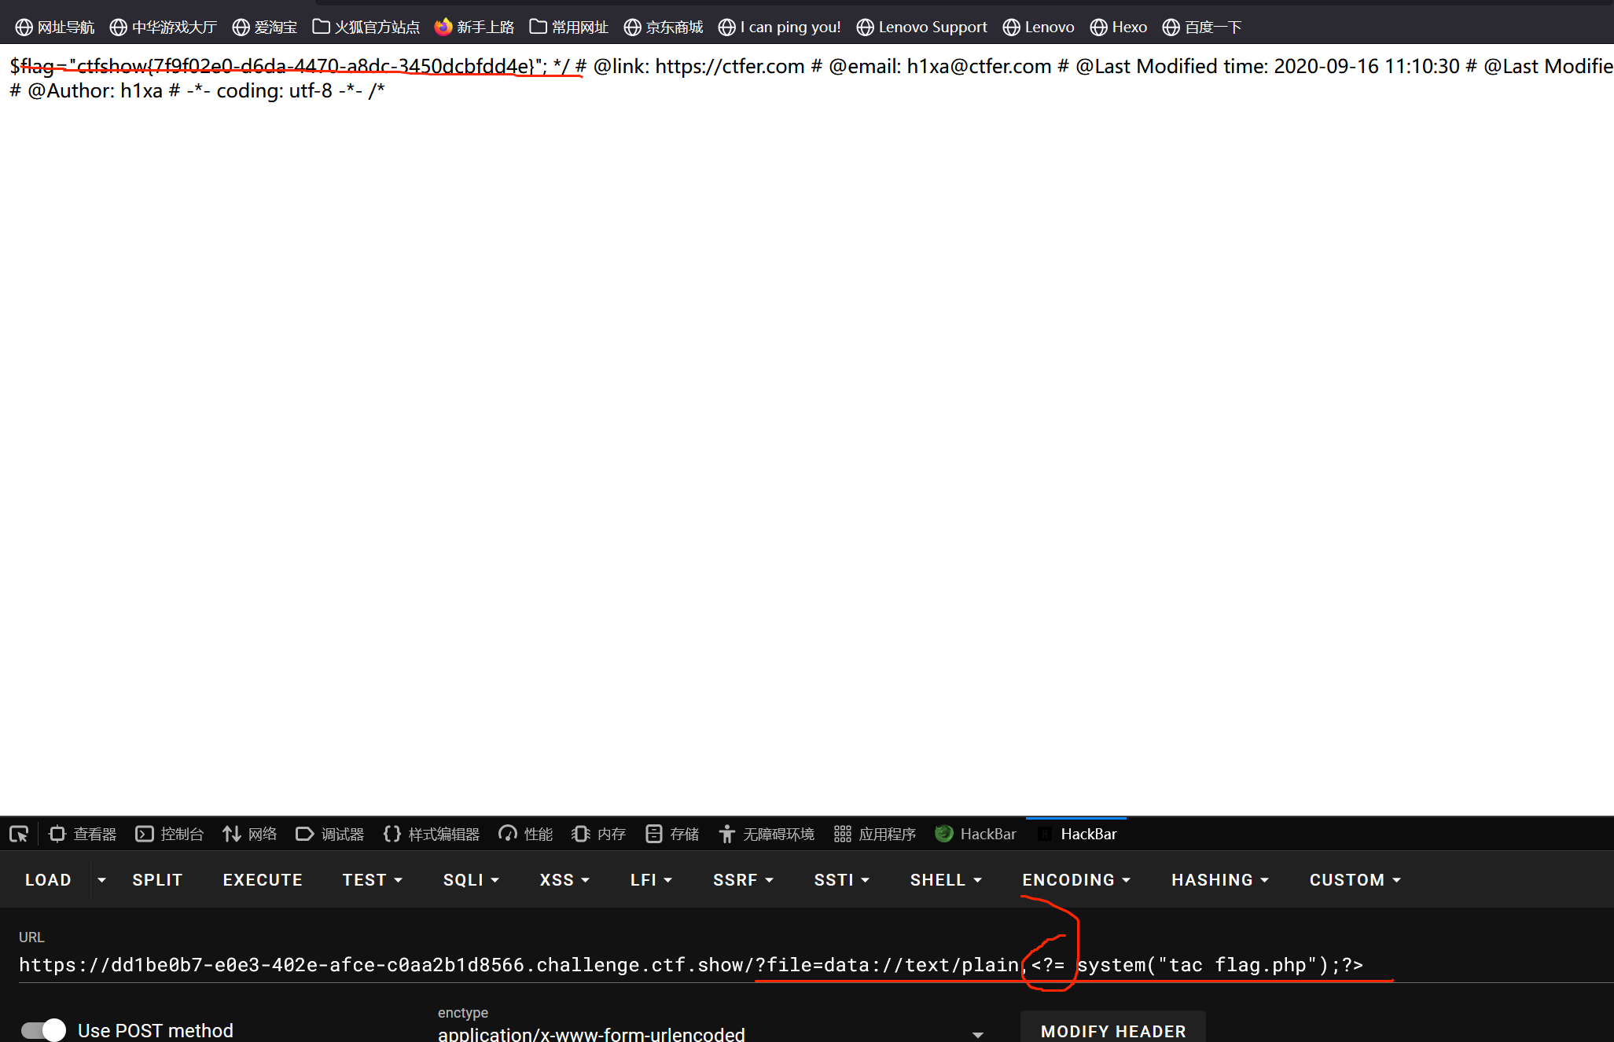The width and height of the screenshot is (1614, 1042).
Task: Toggle the Use POST method switch
Action: pyautogui.click(x=43, y=1029)
